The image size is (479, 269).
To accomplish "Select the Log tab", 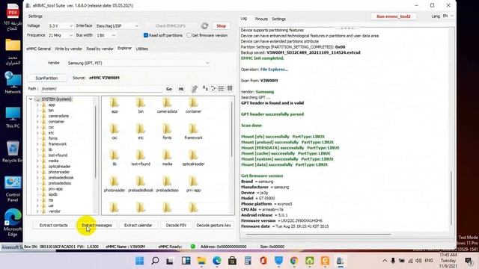I will [243, 19].
